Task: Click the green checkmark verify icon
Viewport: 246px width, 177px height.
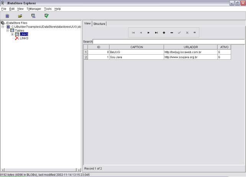Action: coord(46,16)
